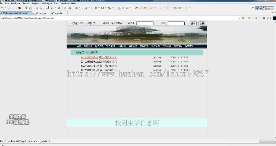The height and width of the screenshot is (146, 276).
Task: Open the Window menu
Action: coord(65,3)
